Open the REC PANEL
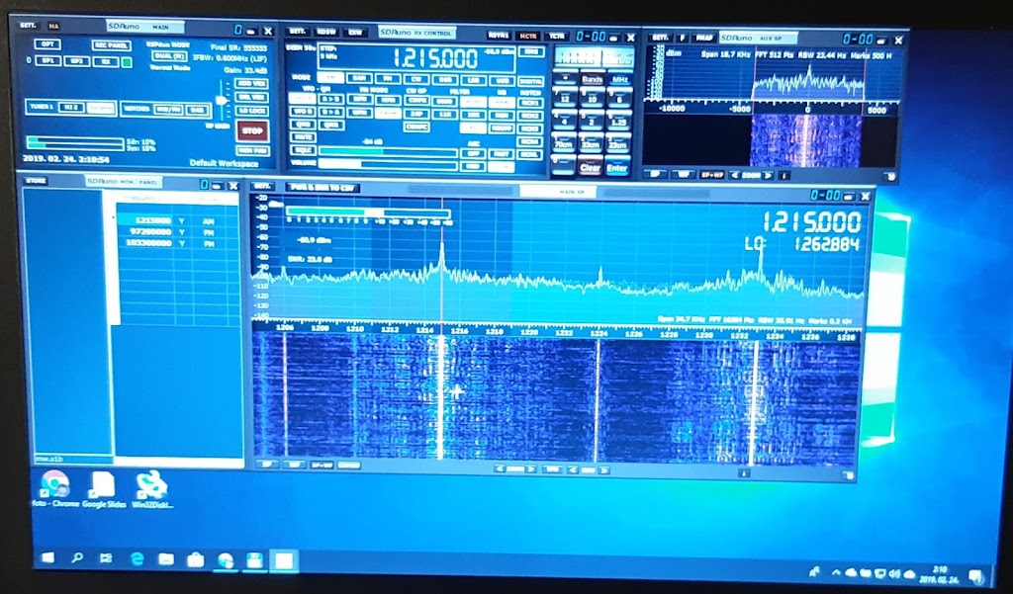This screenshot has width=1013, height=594. 112,44
